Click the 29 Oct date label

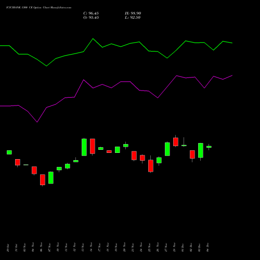point(8,248)
